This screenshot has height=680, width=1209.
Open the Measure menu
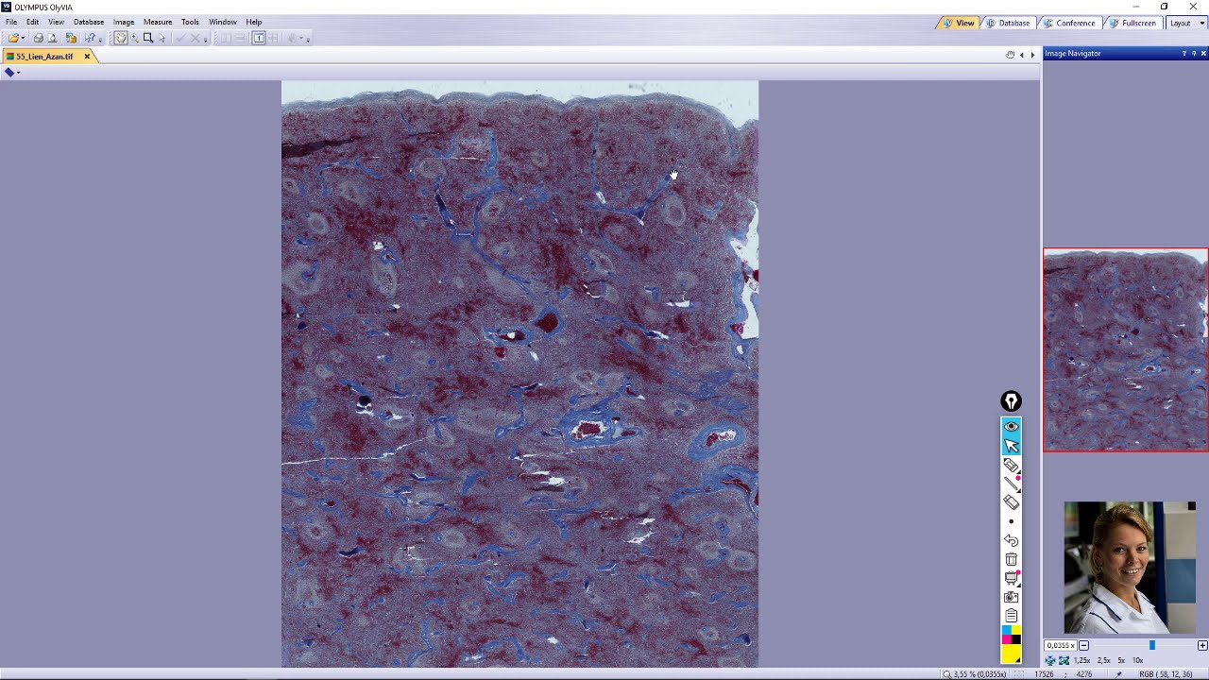[158, 22]
